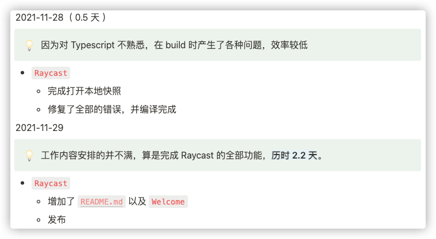Click the 2021-11-29 date heading
Viewport: 436px width, 239px height.
point(40,128)
